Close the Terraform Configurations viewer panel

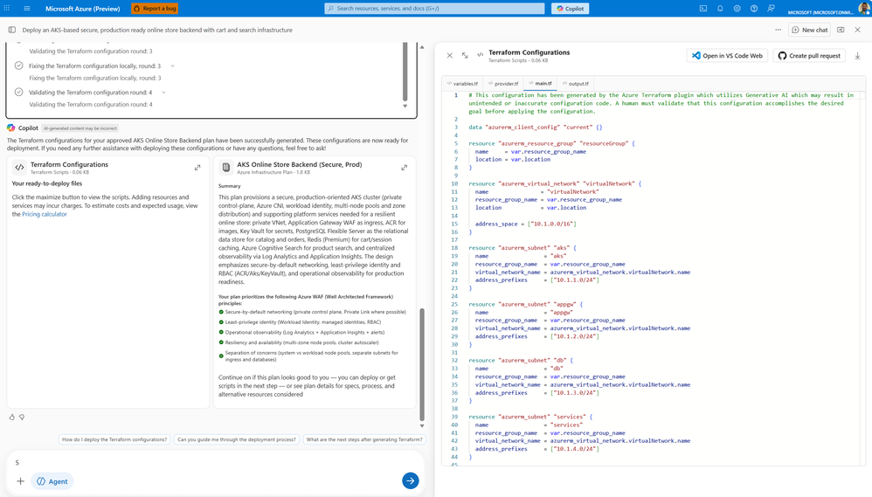(449, 56)
